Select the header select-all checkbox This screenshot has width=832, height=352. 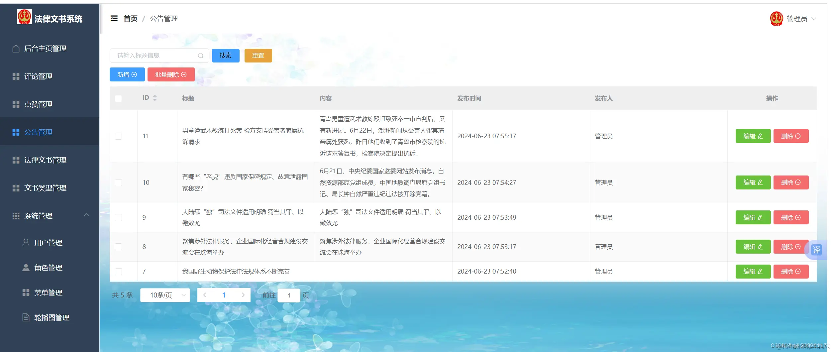coord(118,98)
